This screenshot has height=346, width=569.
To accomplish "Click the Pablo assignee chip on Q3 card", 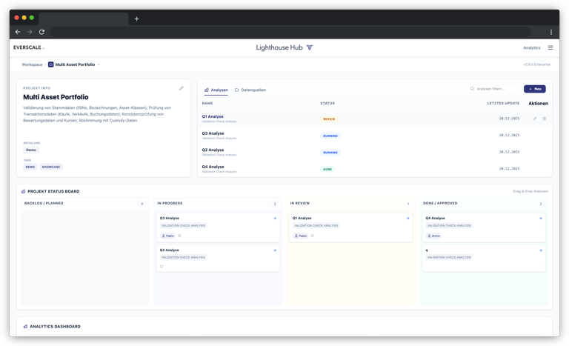I will tap(167, 236).
